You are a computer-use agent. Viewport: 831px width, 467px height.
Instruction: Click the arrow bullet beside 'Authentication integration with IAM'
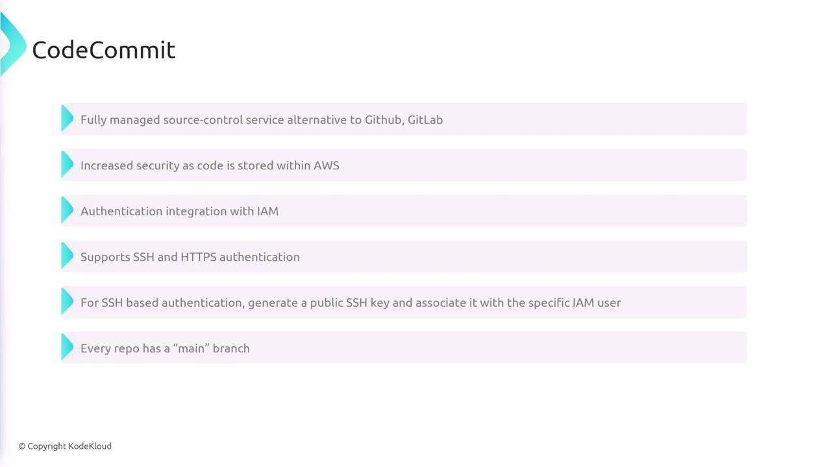tap(67, 211)
